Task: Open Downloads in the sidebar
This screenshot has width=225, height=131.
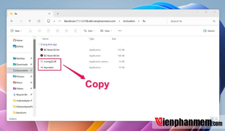Action: [20, 64]
